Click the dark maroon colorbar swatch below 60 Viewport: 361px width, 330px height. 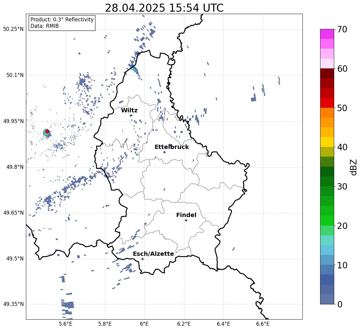[327, 73]
